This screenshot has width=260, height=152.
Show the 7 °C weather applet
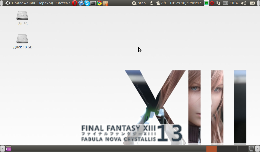(x=162, y=3)
